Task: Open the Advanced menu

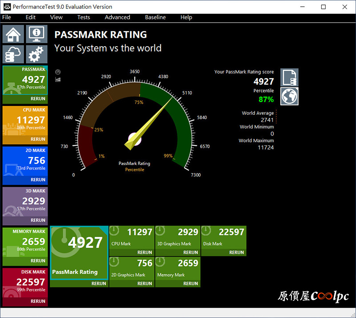Action: 117,17
